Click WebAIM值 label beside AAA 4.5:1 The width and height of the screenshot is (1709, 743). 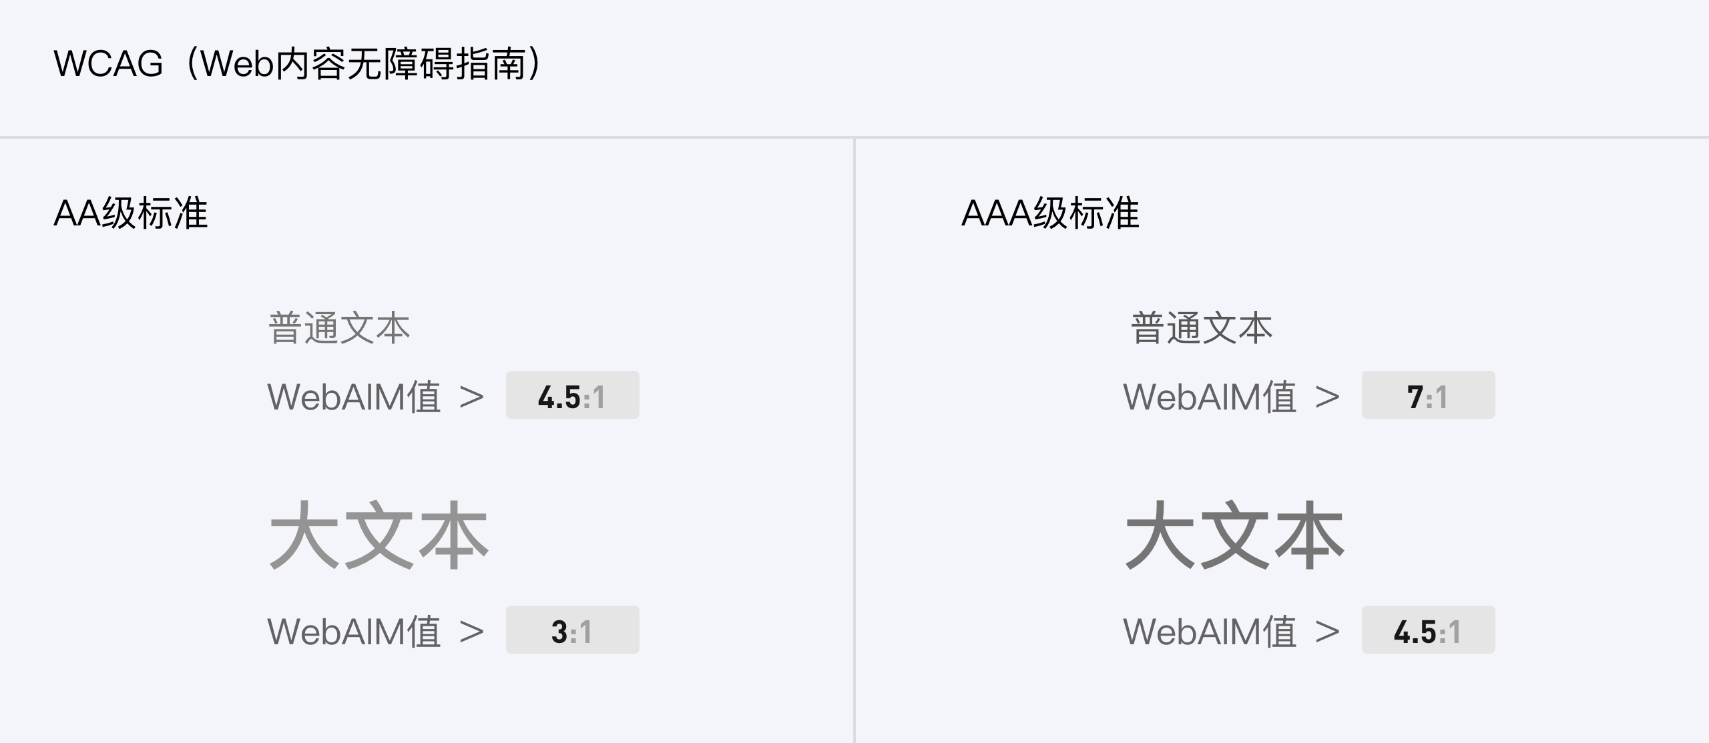pos(1210,632)
